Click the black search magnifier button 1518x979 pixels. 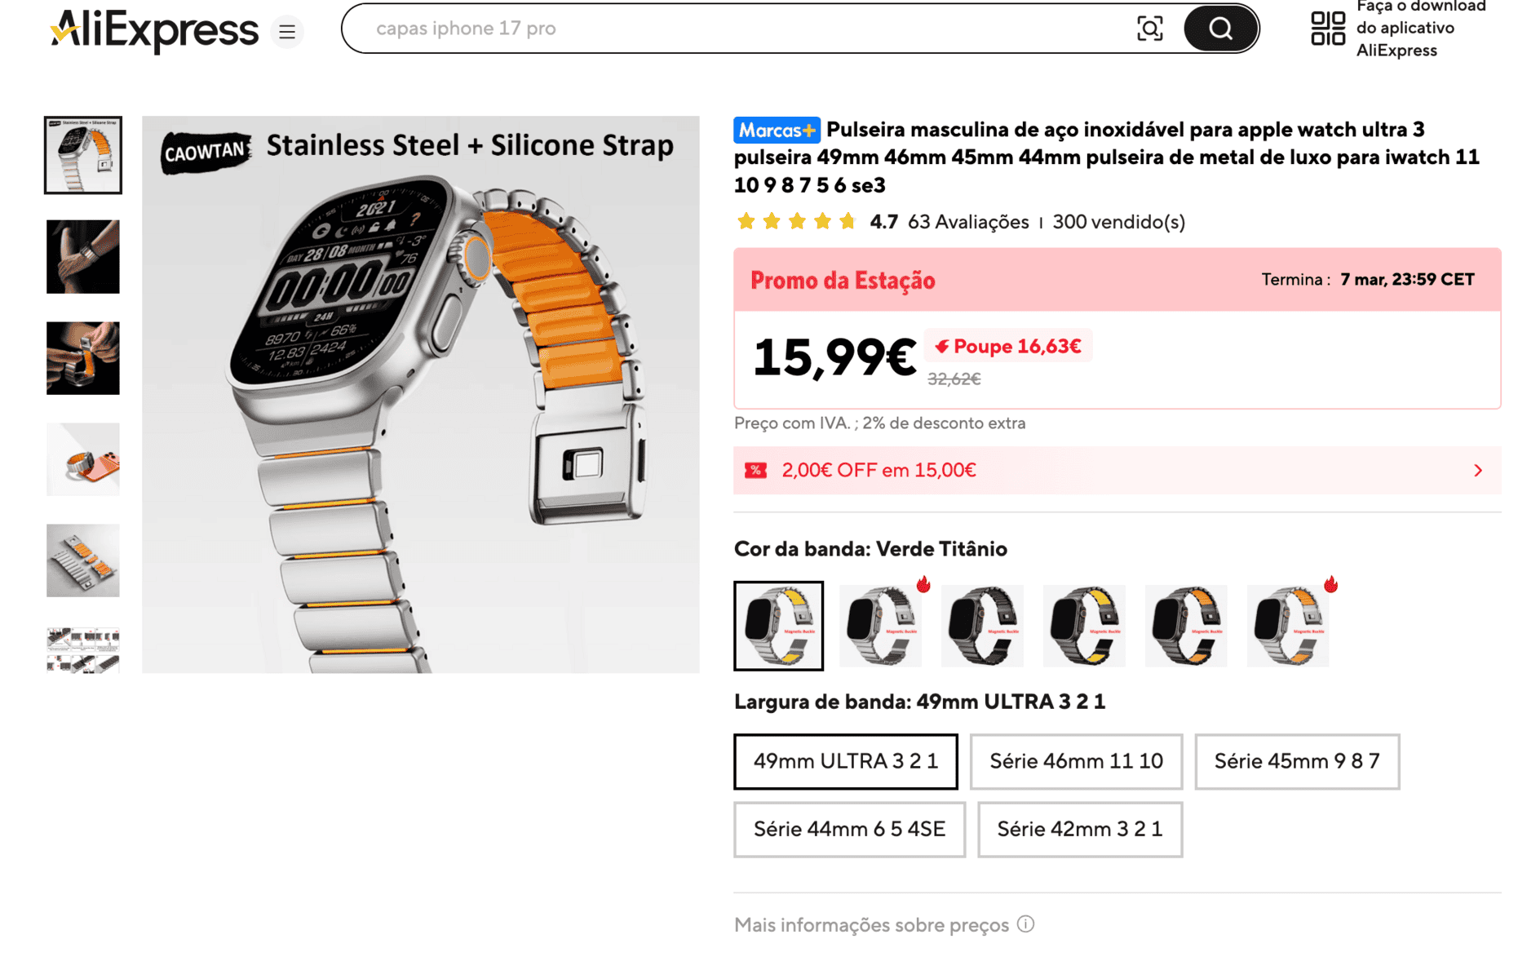click(1220, 29)
